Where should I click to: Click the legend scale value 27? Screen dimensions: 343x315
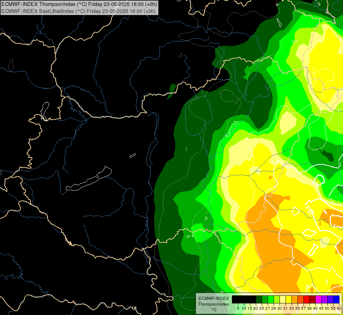pos(268,308)
